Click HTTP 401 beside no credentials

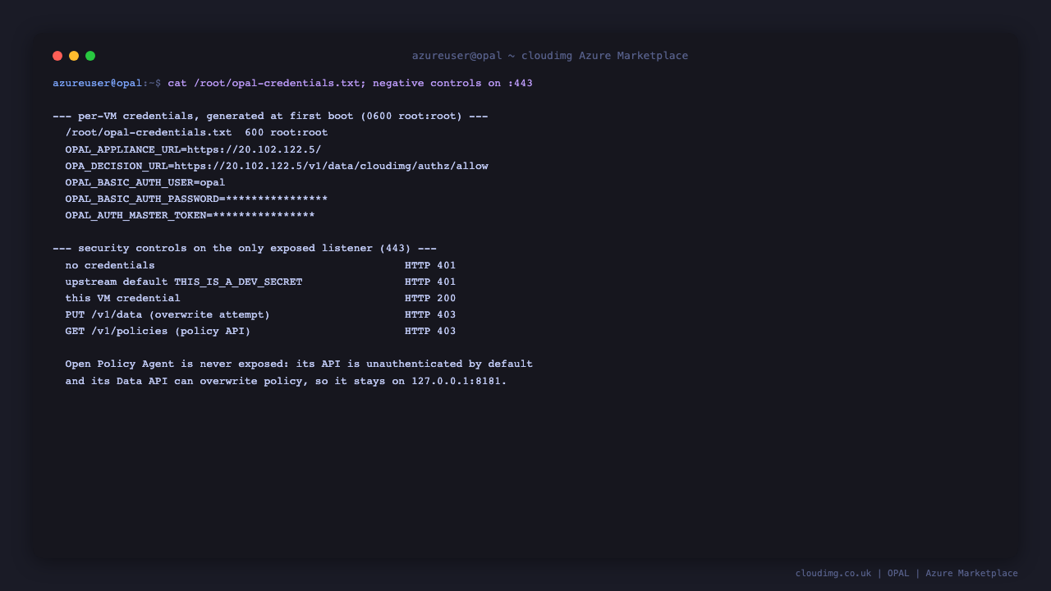coord(430,265)
